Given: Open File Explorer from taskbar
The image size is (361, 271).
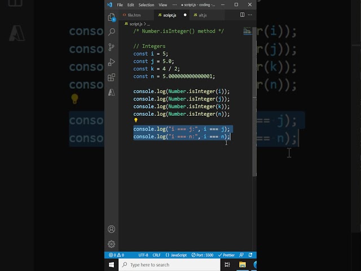Looking at the screenshot, I should point(243,265).
